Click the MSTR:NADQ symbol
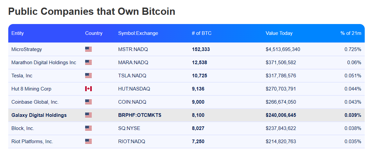 (x=133, y=49)
